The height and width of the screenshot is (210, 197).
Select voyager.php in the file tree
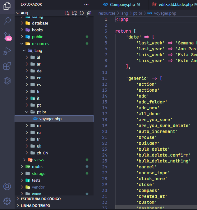[54, 119]
